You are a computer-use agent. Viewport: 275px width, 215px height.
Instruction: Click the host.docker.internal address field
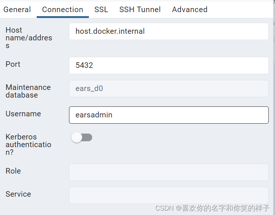pyautogui.click(x=169, y=32)
